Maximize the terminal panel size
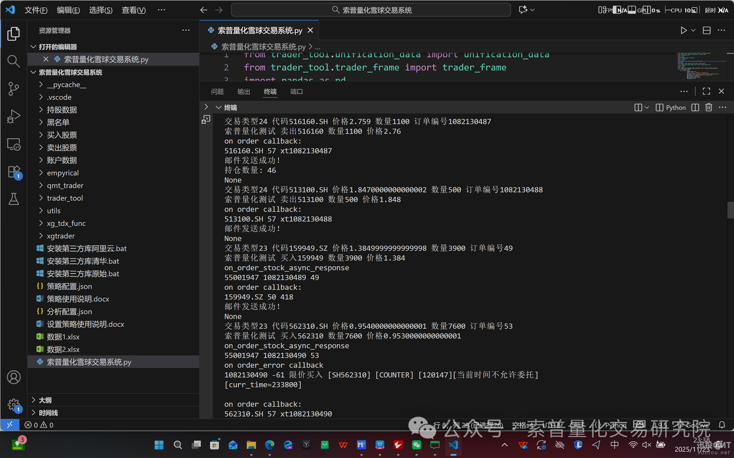 pos(706,91)
